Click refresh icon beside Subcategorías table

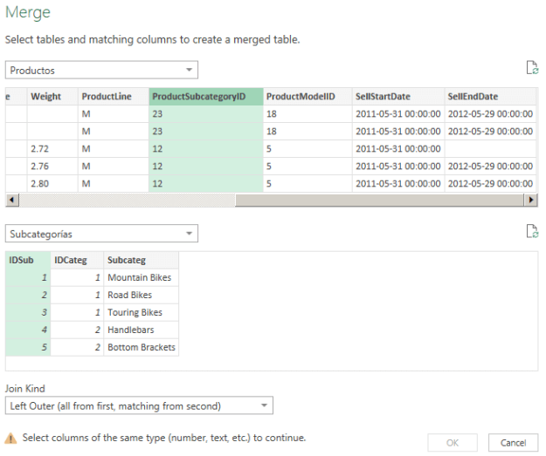click(x=531, y=231)
